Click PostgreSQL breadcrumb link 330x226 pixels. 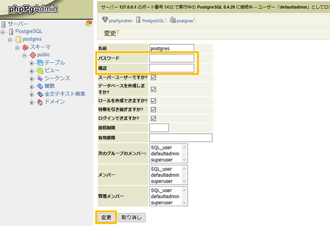153,21
